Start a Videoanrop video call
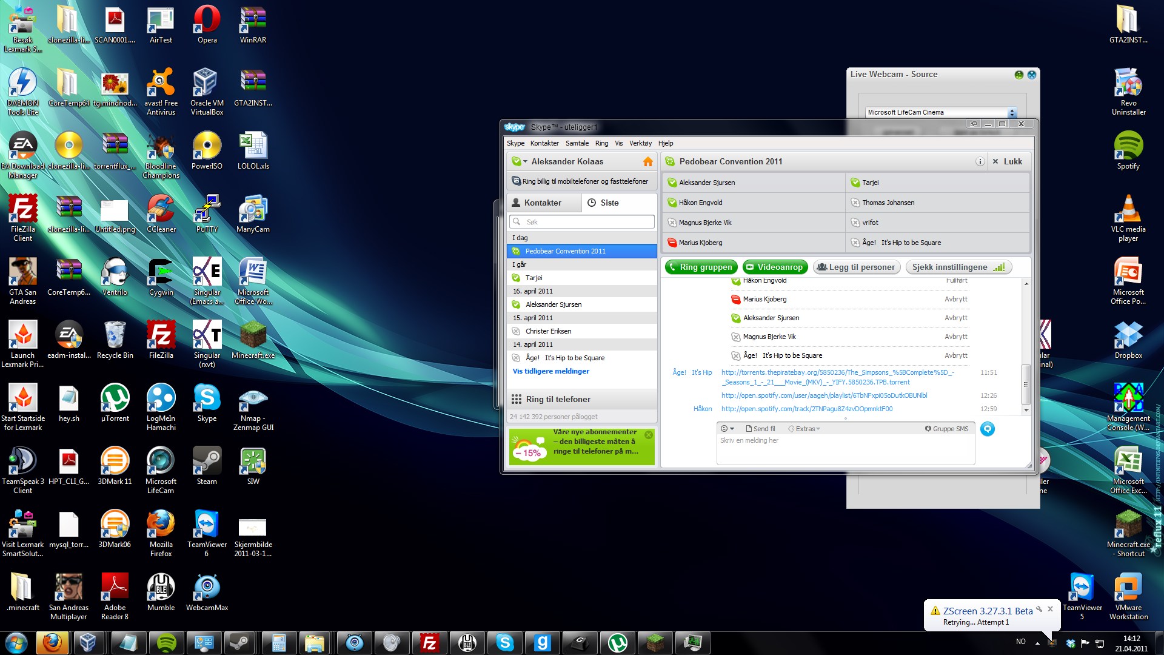The width and height of the screenshot is (1164, 655). (775, 267)
